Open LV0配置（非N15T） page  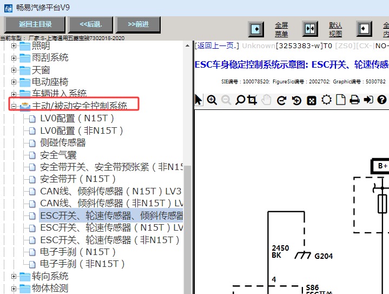click(81, 130)
